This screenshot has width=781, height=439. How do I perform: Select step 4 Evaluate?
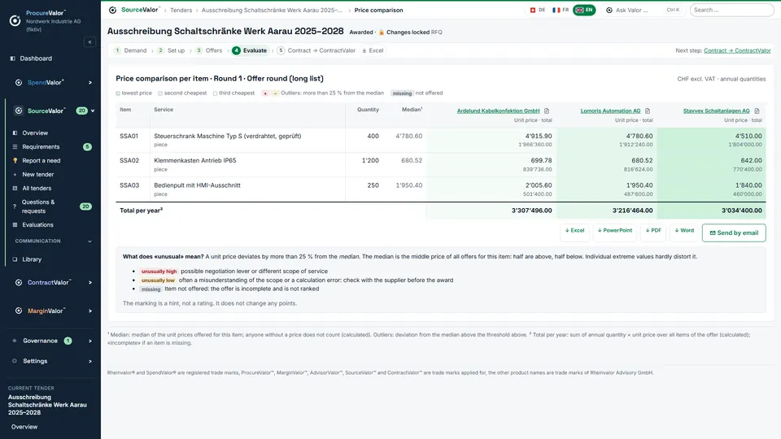click(250, 50)
